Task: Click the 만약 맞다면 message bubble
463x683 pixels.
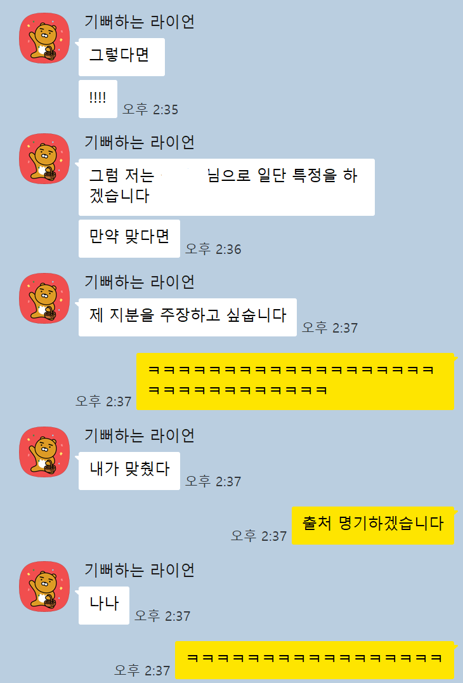Action: click(129, 239)
